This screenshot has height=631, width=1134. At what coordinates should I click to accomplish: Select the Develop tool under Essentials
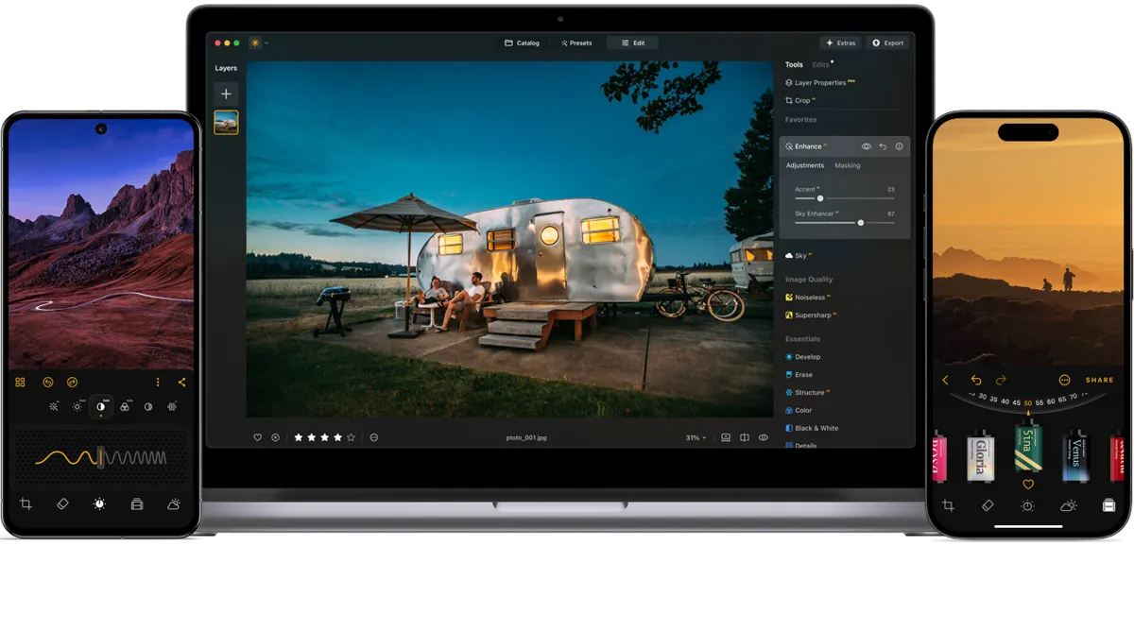coord(808,356)
